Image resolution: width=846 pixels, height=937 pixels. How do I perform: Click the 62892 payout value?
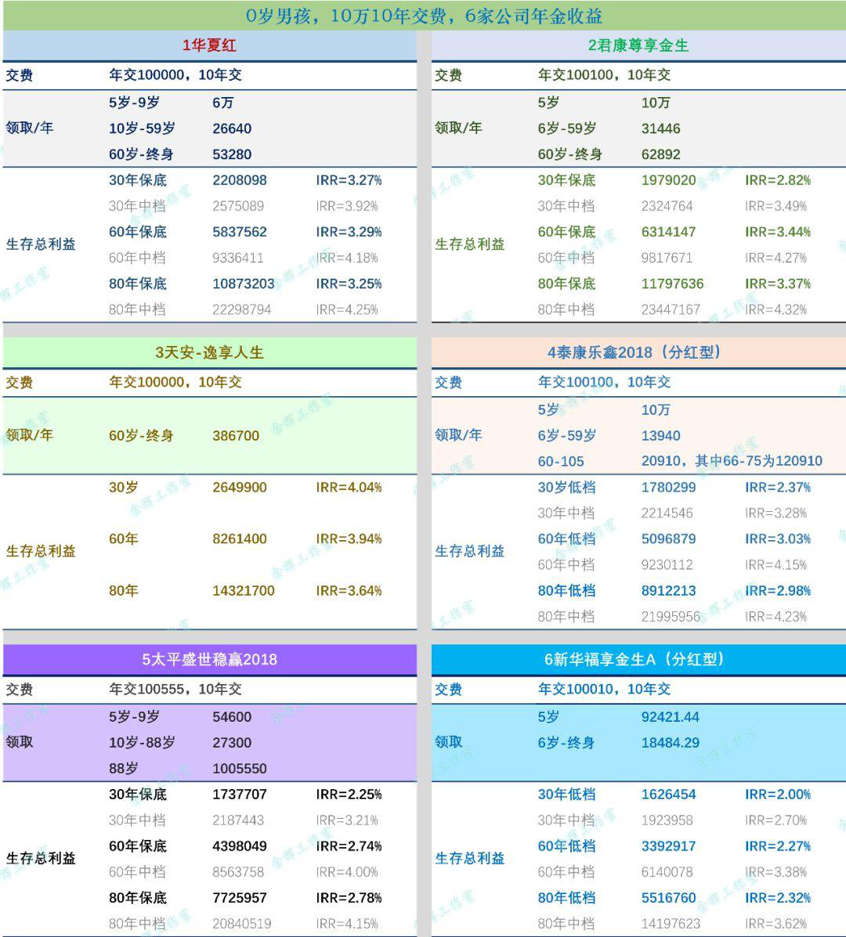tap(660, 155)
